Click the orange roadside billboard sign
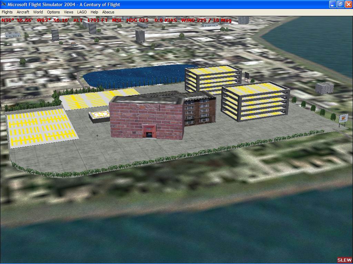This screenshot has width=353, height=264. pos(343,118)
